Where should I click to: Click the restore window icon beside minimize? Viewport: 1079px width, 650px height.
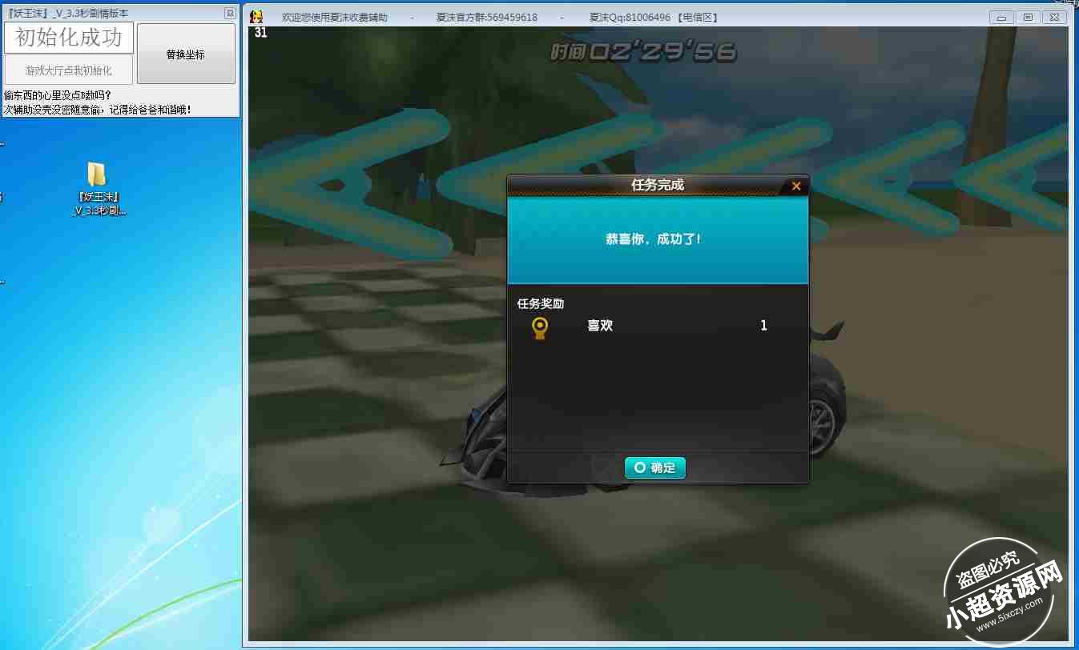(1028, 16)
